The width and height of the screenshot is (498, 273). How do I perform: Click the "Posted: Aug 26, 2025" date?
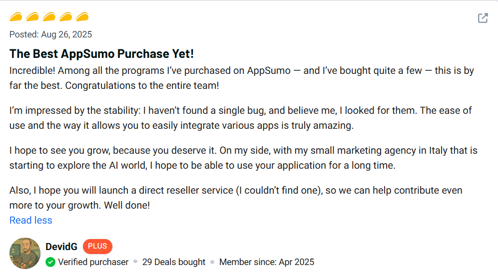50,34
